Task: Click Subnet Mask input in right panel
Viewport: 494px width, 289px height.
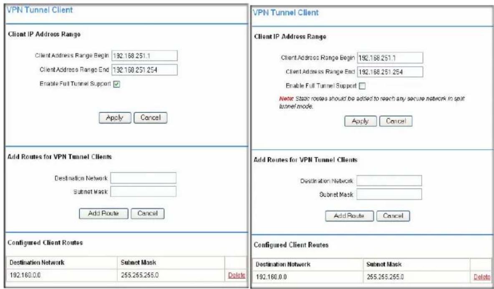Action: click(x=389, y=194)
